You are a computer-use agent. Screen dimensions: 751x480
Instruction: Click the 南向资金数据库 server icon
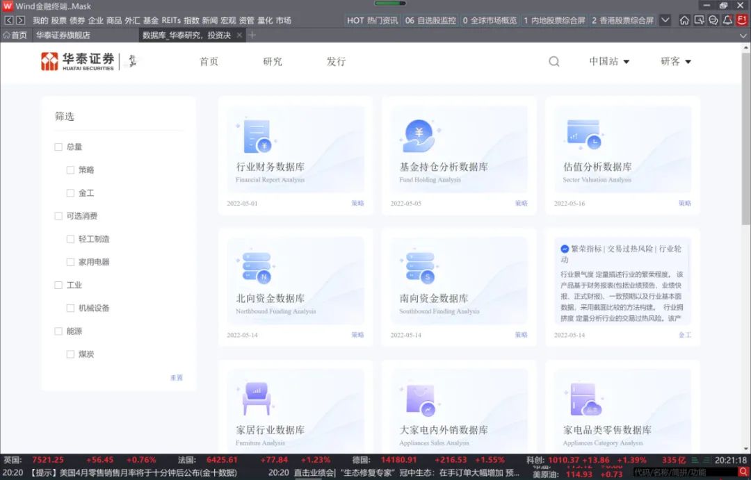(x=421, y=267)
